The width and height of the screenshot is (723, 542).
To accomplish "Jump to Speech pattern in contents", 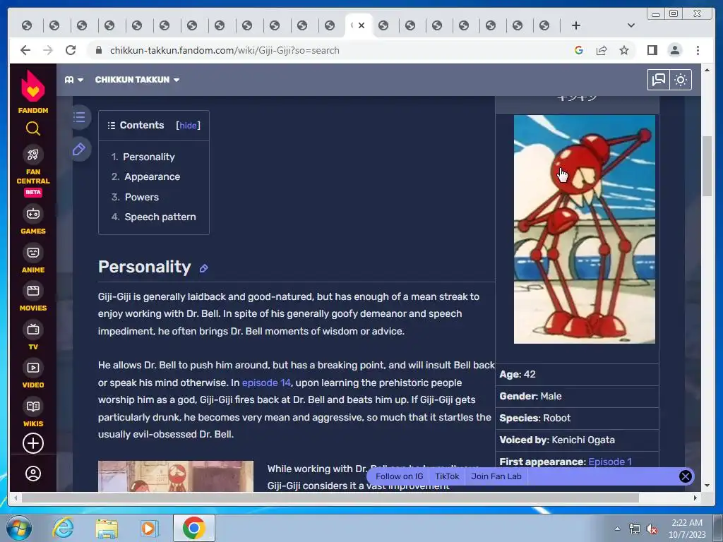I will click(160, 217).
